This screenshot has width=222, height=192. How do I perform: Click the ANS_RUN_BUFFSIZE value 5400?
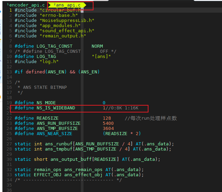coord(108,123)
